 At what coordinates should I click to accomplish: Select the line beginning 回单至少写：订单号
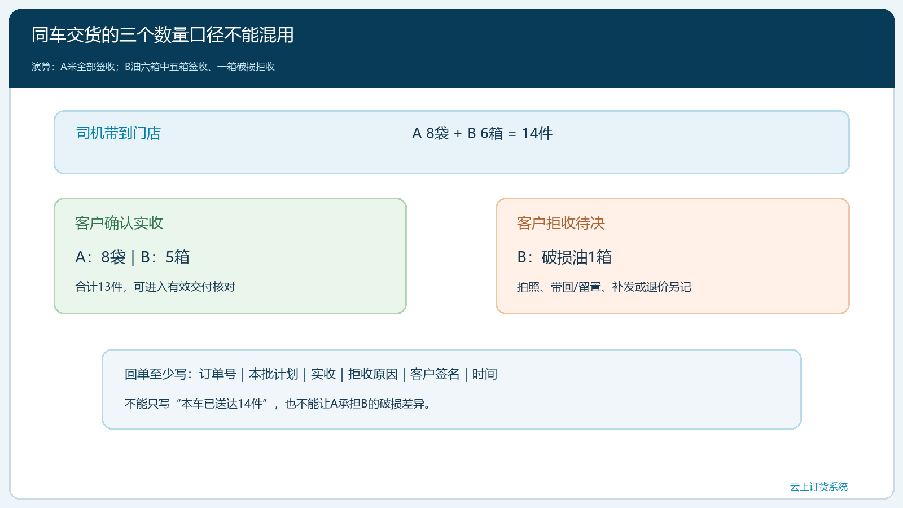pyautogui.click(x=311, y=374)
